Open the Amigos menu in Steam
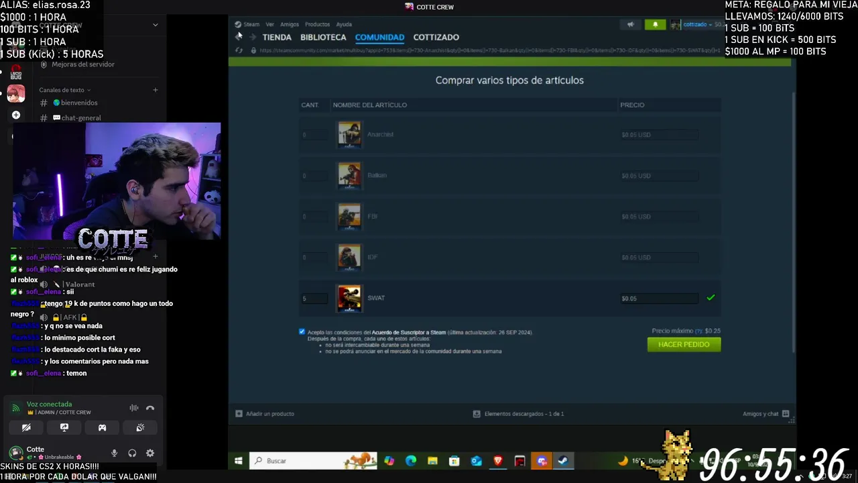This screenshot has height=483, width=858. tap(290, 24)
